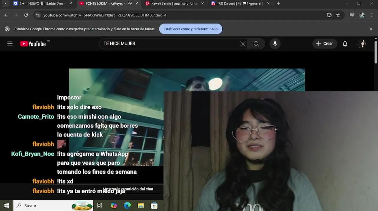Go back with browser back arrow

[6, 15]
